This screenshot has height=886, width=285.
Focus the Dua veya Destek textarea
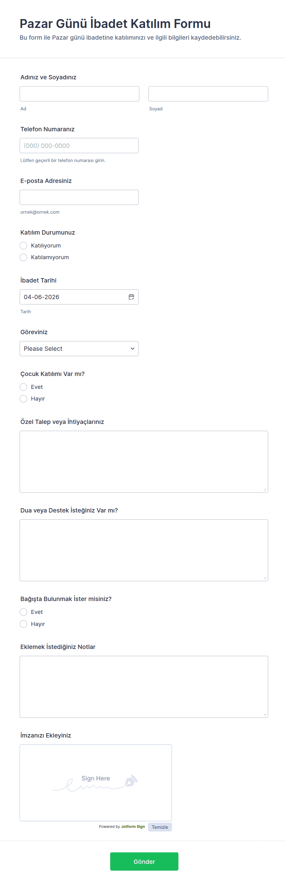point(144,550)
